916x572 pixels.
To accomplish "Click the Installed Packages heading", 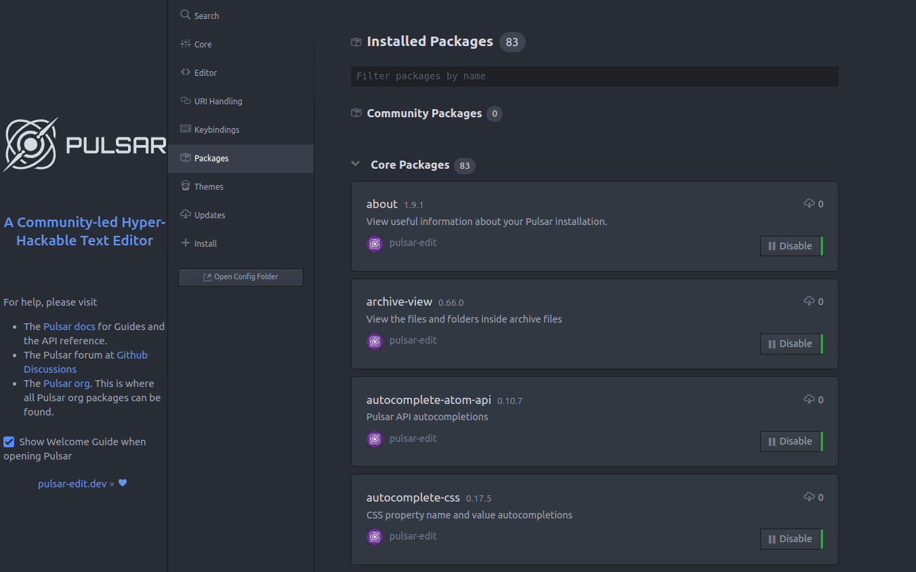I will coord(430,41).
